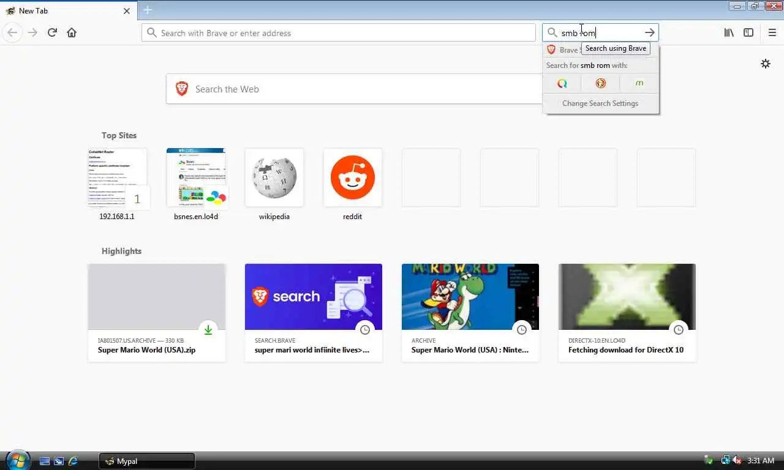Viewport: 784px width, 470px height.
Task: Click Switch between windows quick launch icon
Action: (x=59, y=461)
